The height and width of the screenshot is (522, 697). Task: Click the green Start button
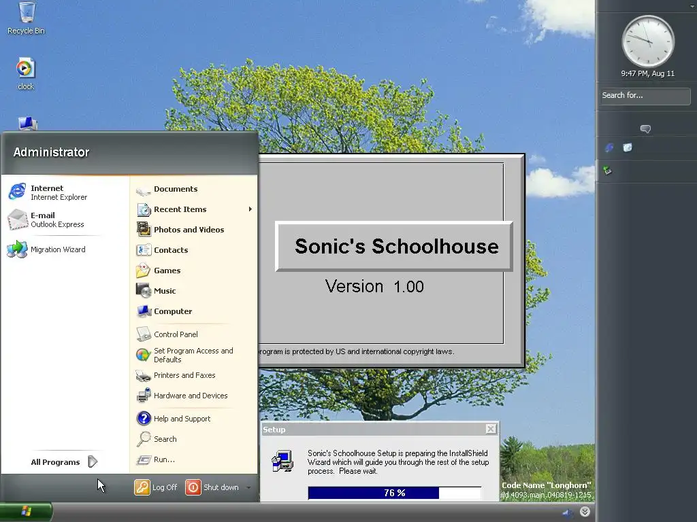[x=26, y=512]
